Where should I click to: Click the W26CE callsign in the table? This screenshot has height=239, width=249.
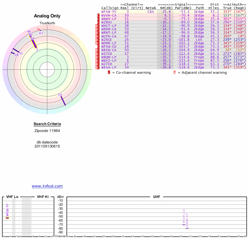click(x=107, y=40)
